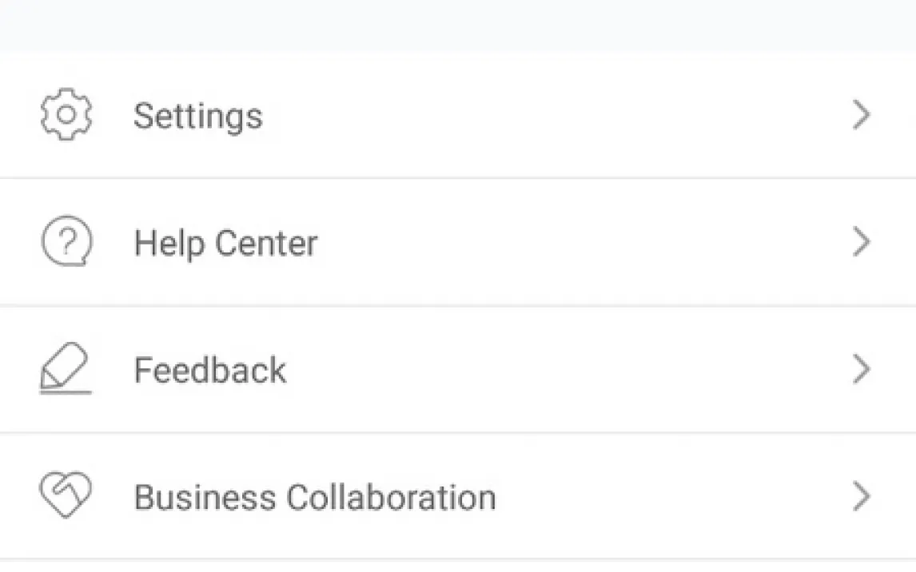Click the "Settings" text label
The height and width of the screenshot is (572, 916).
coord(197,116)
